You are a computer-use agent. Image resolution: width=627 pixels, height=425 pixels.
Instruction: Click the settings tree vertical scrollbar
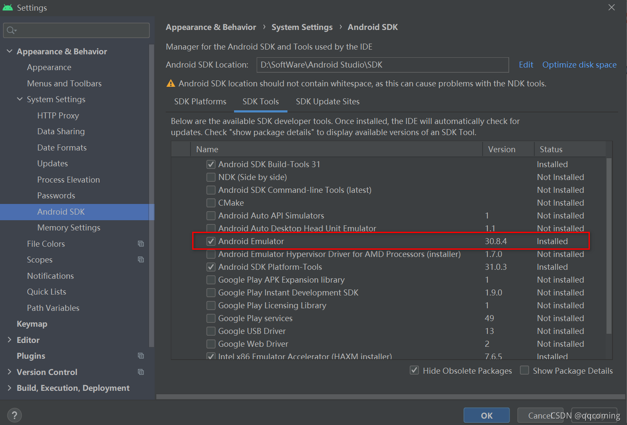click(151, 196)
